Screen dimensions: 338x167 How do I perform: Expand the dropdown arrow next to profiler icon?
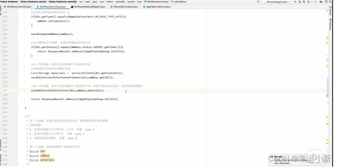(x=311, y=2)
